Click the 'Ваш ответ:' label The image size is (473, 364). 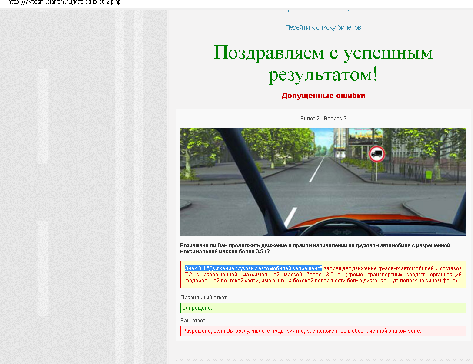193,321
